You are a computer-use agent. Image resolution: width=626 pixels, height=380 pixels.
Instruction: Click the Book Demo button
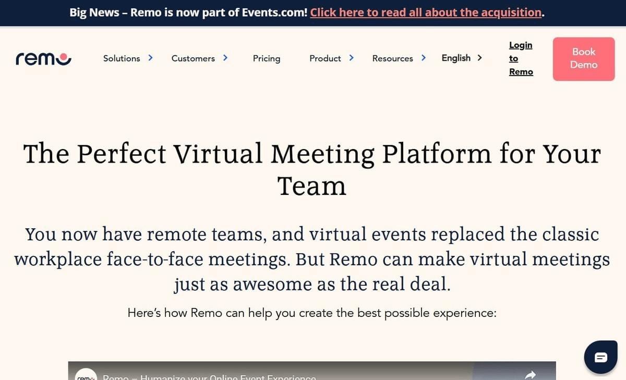tap(584, 58)
